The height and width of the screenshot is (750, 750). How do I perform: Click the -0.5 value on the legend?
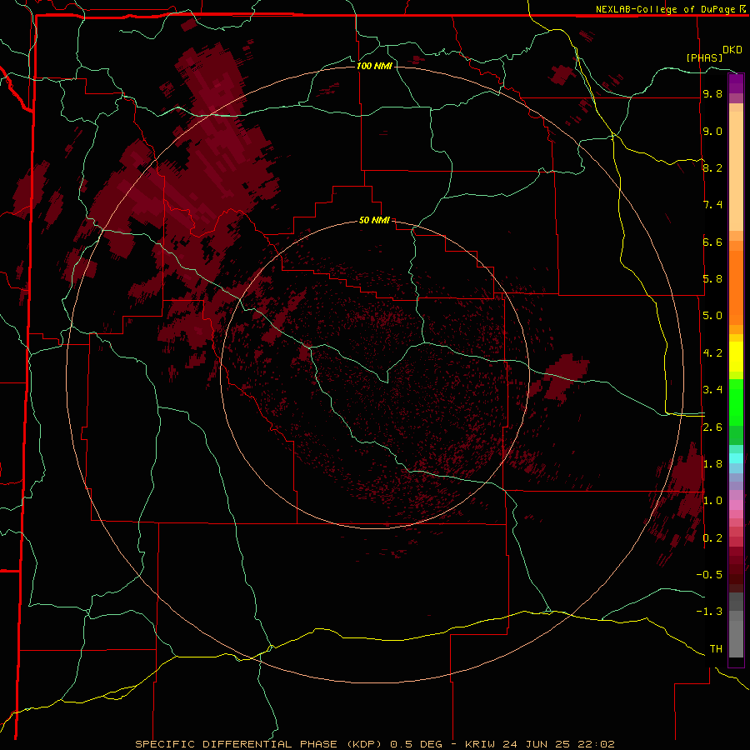click(709, 575)
